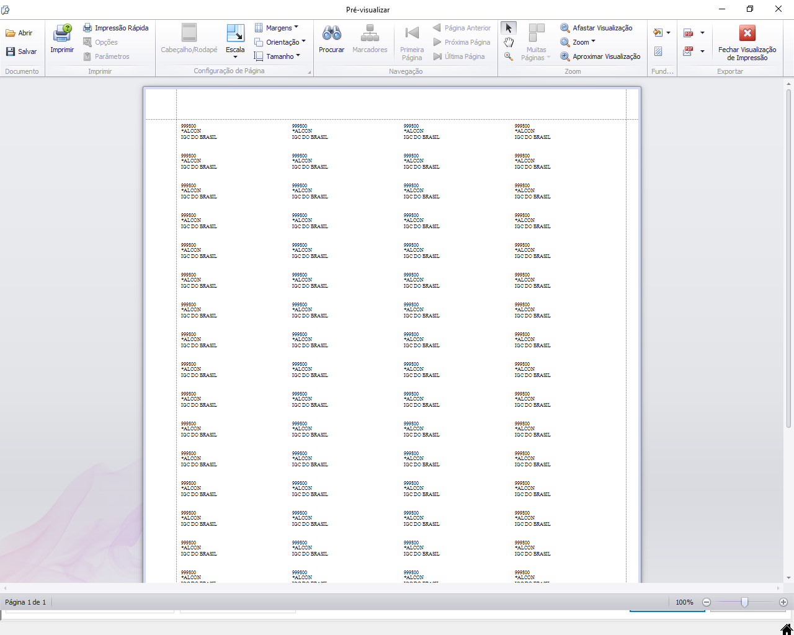The width and height of the screenshot is (794, 635).
Task: Click the zoom in plus button
Action: [x=783, y=602]
